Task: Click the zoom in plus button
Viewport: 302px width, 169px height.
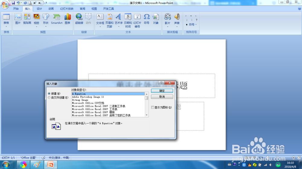Action: (x=294, y=158)
